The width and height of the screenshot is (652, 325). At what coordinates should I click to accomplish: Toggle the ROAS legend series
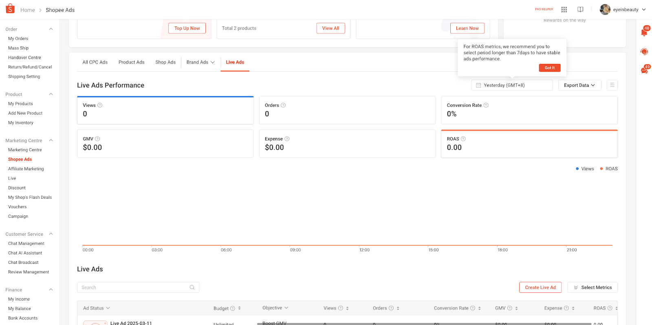pos(609,169)
